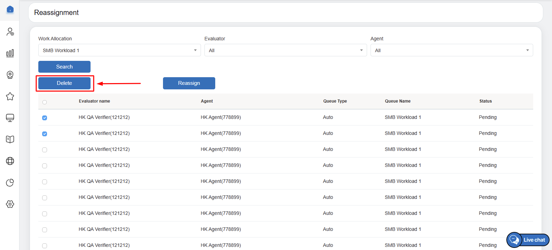Open the home icon in sidebar

click(x=10, y=9)
